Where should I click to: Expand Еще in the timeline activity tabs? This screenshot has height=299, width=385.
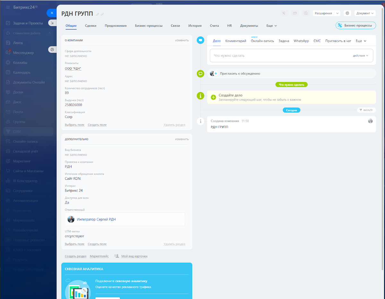click(x=361, y=41)
